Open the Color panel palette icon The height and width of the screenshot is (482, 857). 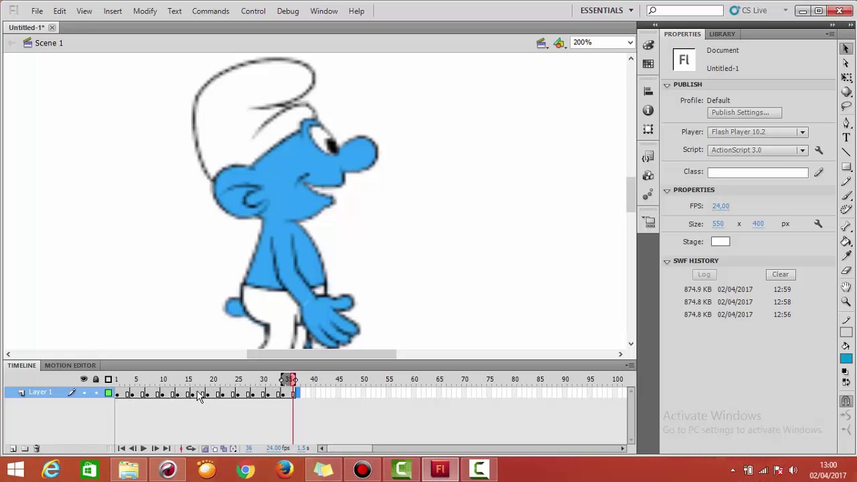[648, 45]
